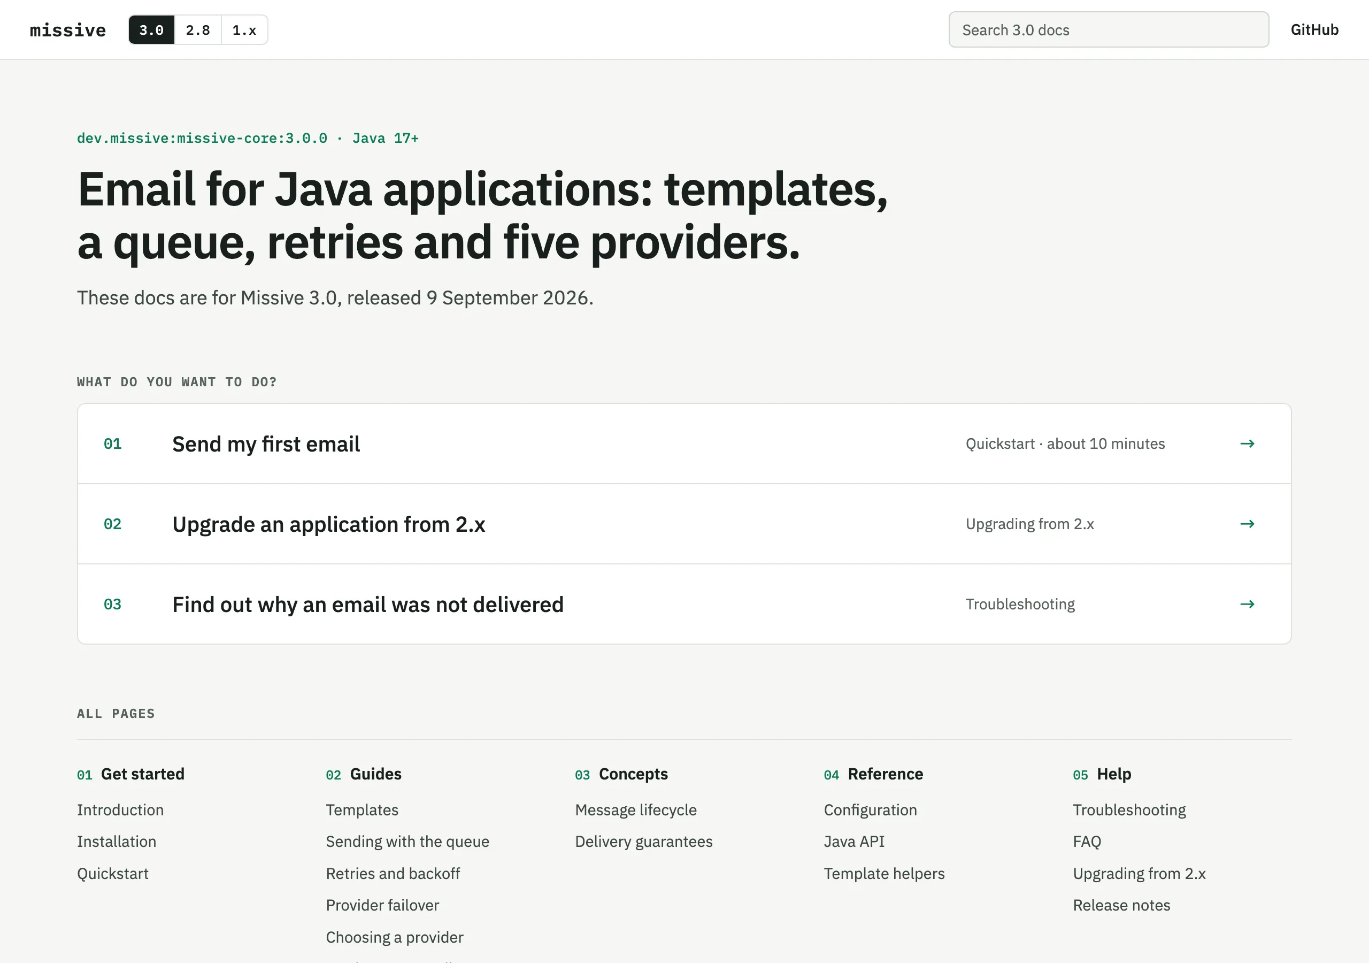
Task: Click 'Quickstart · about 10 minutes' label
Action: [1065, 444]
